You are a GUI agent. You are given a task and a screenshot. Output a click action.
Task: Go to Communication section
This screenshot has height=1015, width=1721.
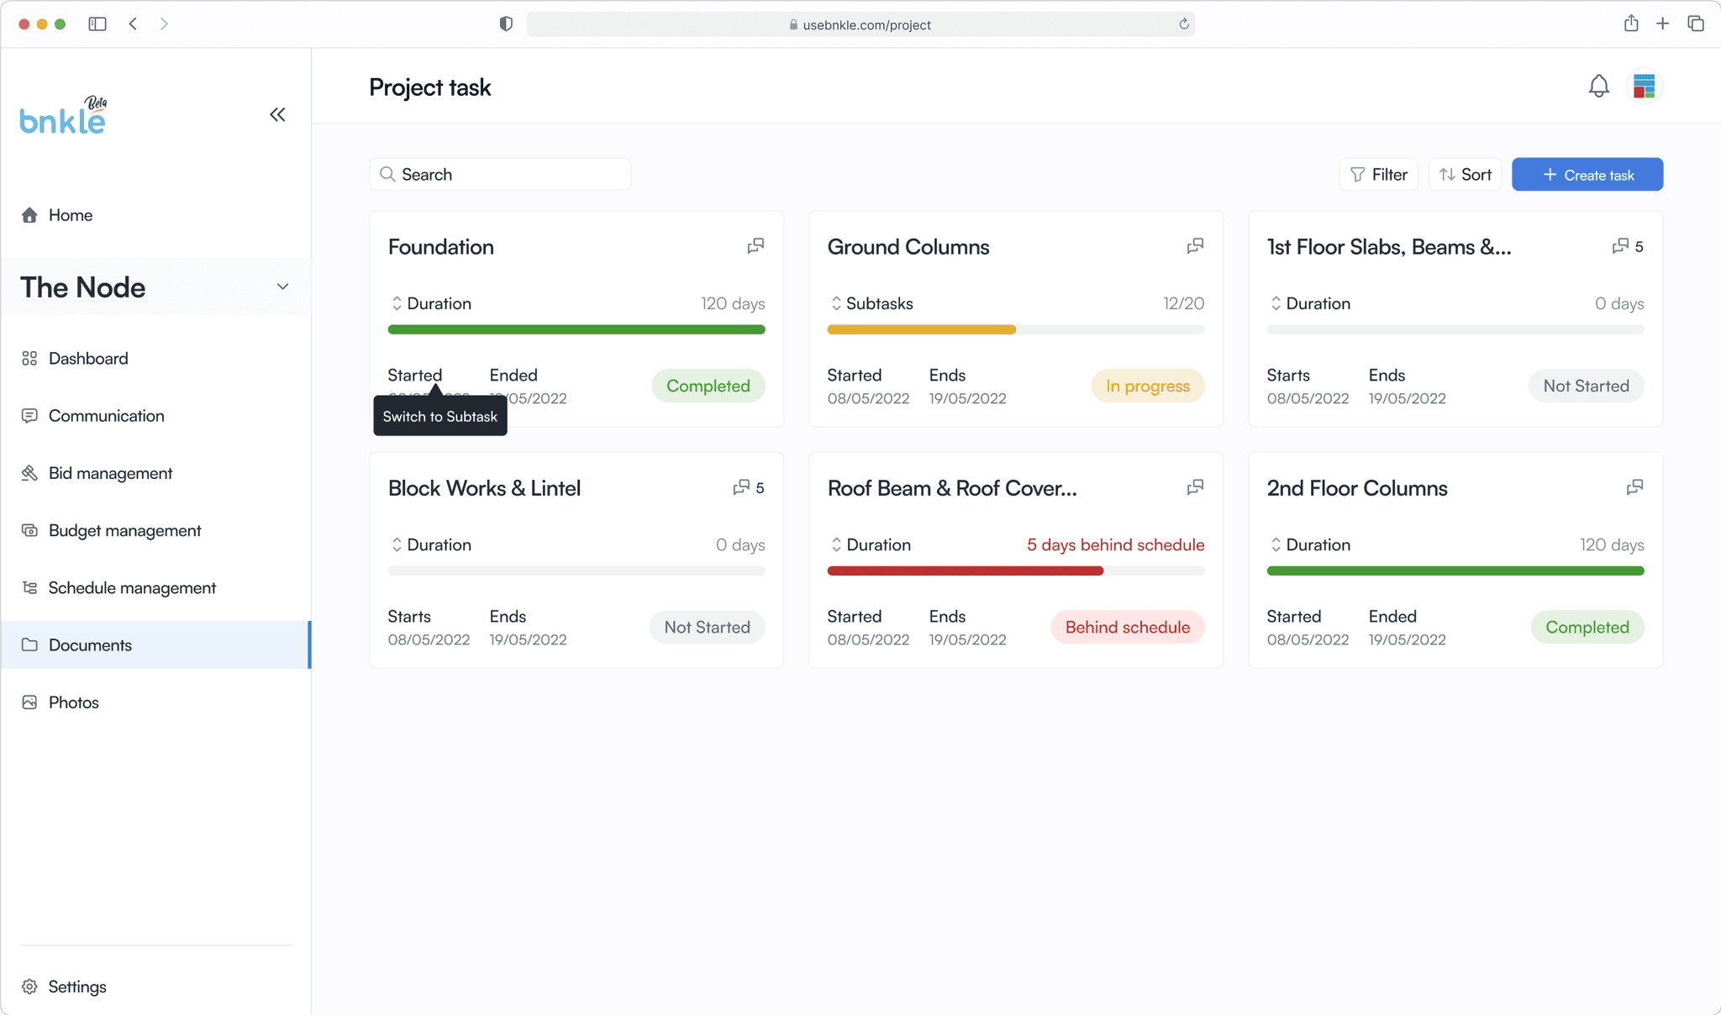[x=156, y=416]
